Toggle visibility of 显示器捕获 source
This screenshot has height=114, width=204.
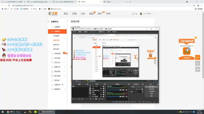101,97
